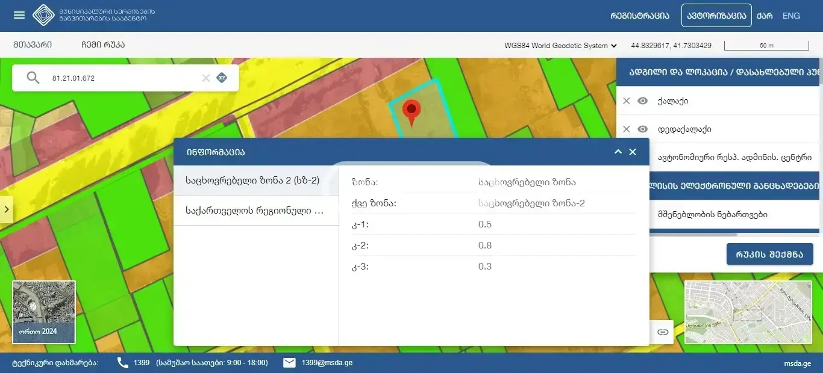Click the copy link chain icon
The image size is (823, 373).
tap(663, 332)
